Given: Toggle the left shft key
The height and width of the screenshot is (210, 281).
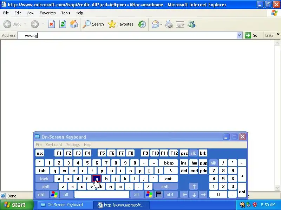Looking at the screenshot, I should 46,187.
